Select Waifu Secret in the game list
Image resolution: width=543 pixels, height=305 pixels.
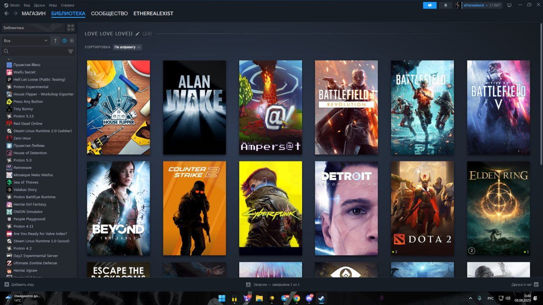click(x=25, y=72)
